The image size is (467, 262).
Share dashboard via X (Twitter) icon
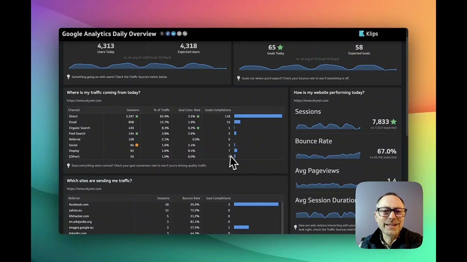click(162, 34)
